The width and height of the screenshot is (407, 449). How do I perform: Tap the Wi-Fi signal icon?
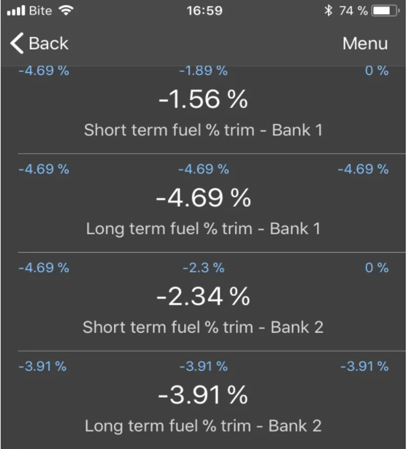coord(66,10)
